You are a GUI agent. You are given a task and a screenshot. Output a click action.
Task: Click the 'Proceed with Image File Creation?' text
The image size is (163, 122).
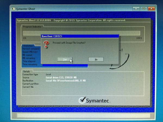click(x=69, y=43)
